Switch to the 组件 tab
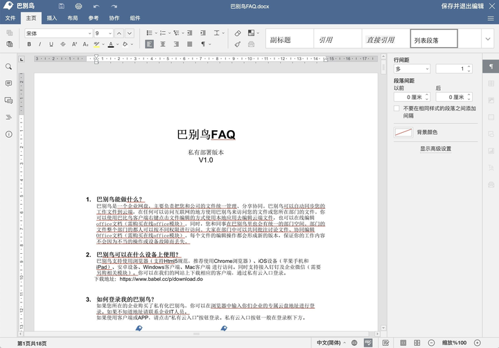 [135, 18]
